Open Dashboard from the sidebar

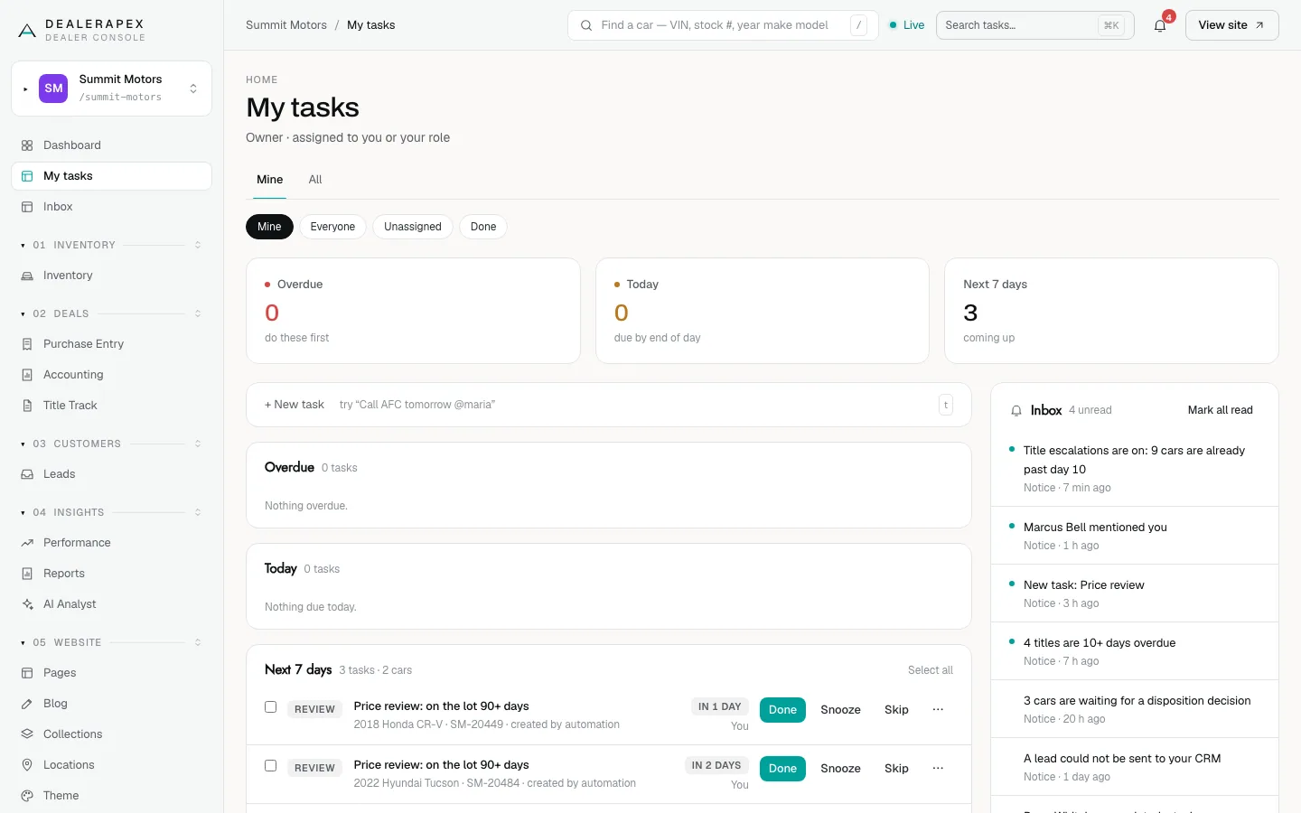point(111,145)
